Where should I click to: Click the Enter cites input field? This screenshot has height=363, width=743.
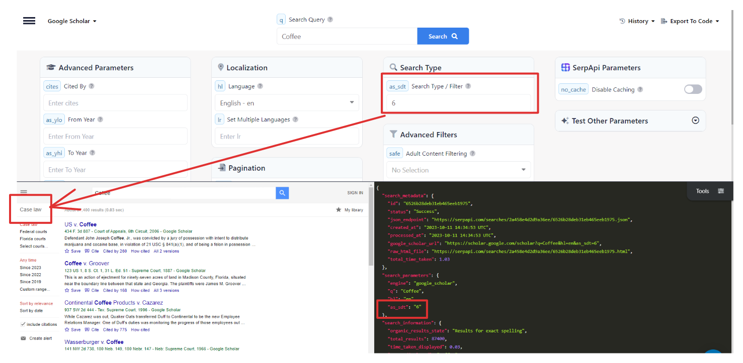tap(115, 102)
